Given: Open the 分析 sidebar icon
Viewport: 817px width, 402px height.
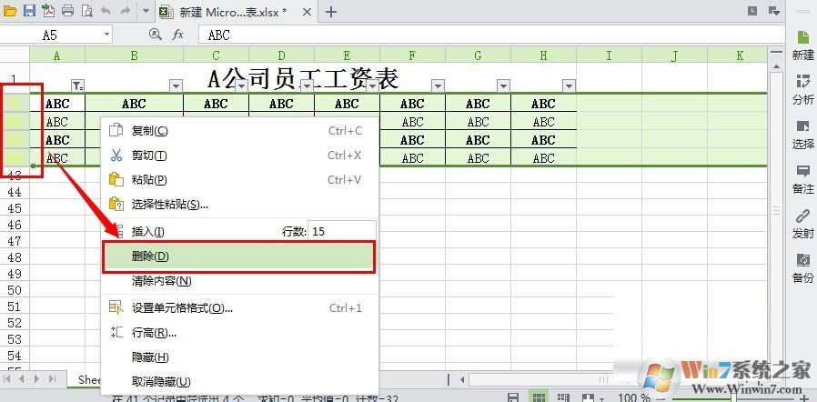Looking at the screenshot, I should click(803, 89).
